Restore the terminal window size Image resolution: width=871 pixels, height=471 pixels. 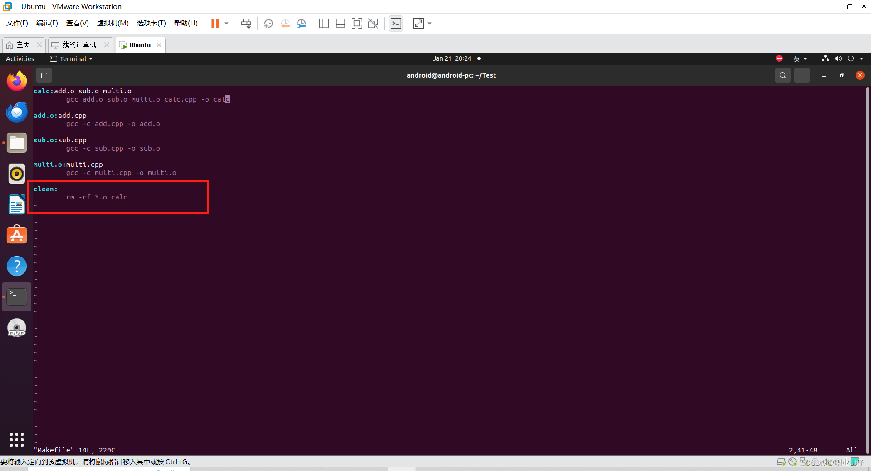[x=842, y=75]
